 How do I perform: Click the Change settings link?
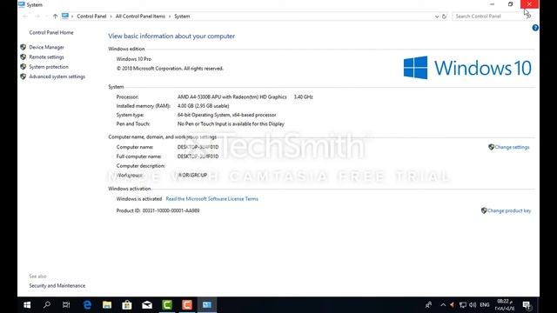pyautogui.click(x=512, y=147)
